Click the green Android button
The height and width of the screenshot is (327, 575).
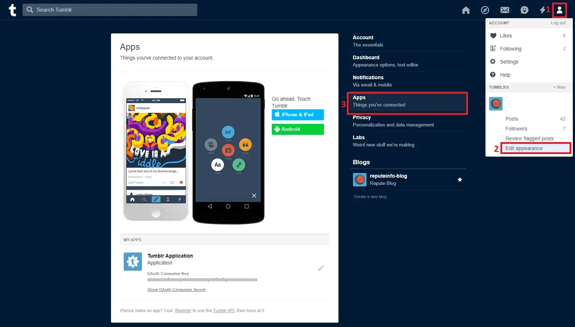(297, 129)
